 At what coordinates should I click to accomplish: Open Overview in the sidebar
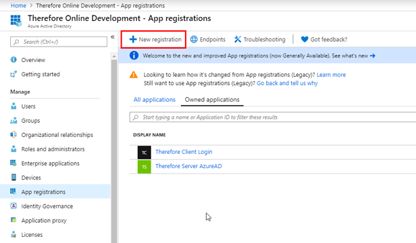[x=33, y=60]
